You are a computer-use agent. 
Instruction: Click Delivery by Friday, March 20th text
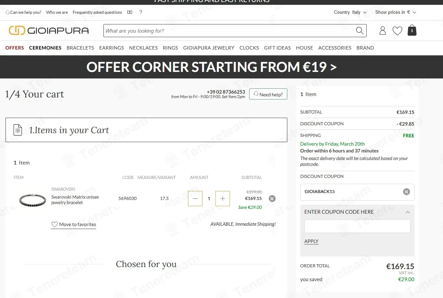click(332, 144)
